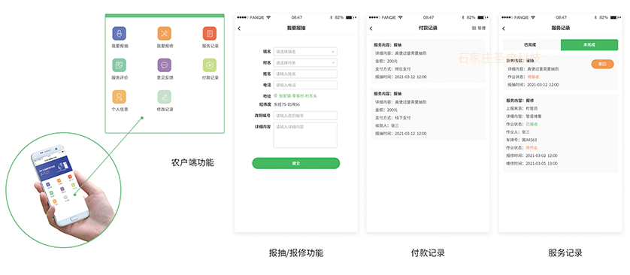Click the 待接收 status text
This screenshot has width=630, height=275.
pos(533,77)
